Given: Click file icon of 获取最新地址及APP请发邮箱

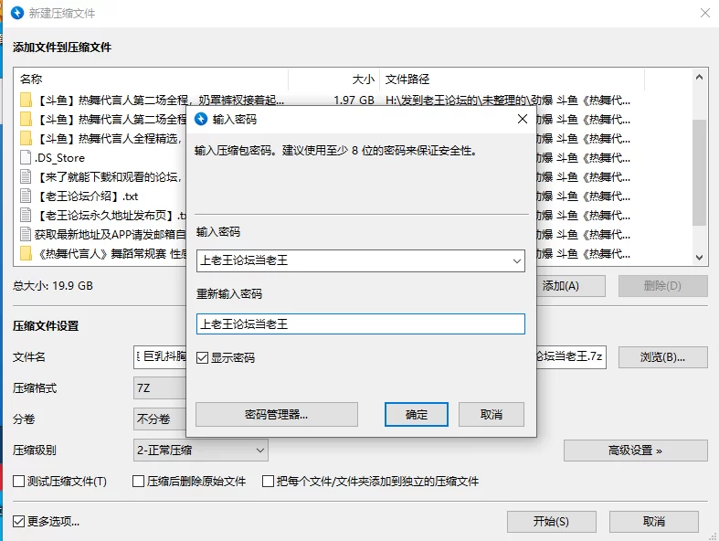Looking at the screenshot, I should 26,234.
